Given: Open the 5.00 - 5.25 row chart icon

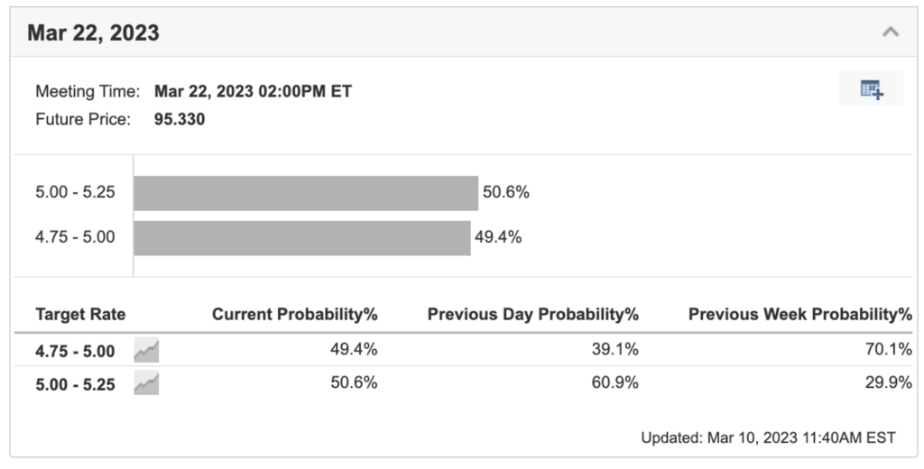Looking at the screenshot, I should coord(146,383).
